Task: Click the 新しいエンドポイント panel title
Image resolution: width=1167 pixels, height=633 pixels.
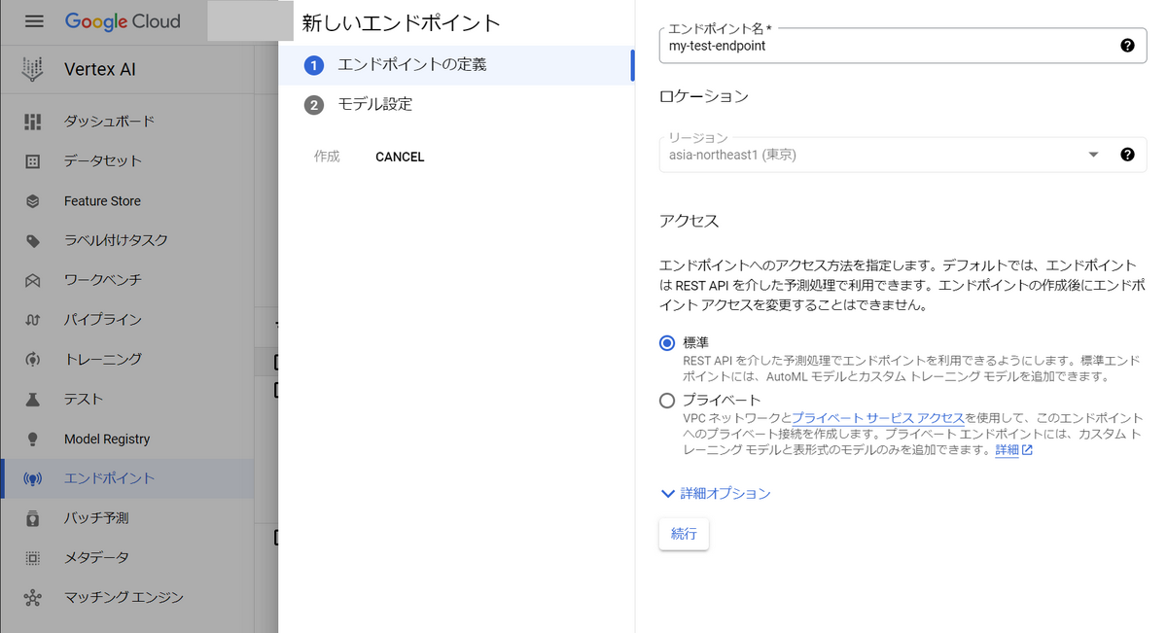Action: 402,22
